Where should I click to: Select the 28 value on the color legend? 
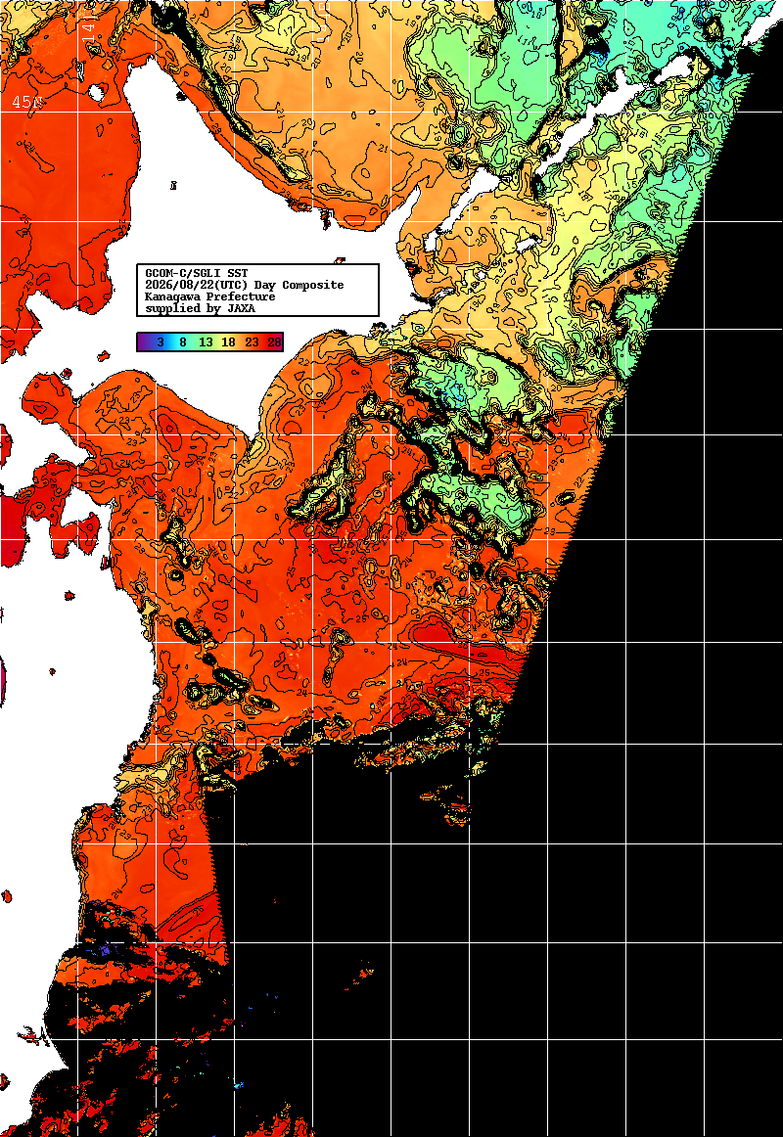click(x=274, y=342)
